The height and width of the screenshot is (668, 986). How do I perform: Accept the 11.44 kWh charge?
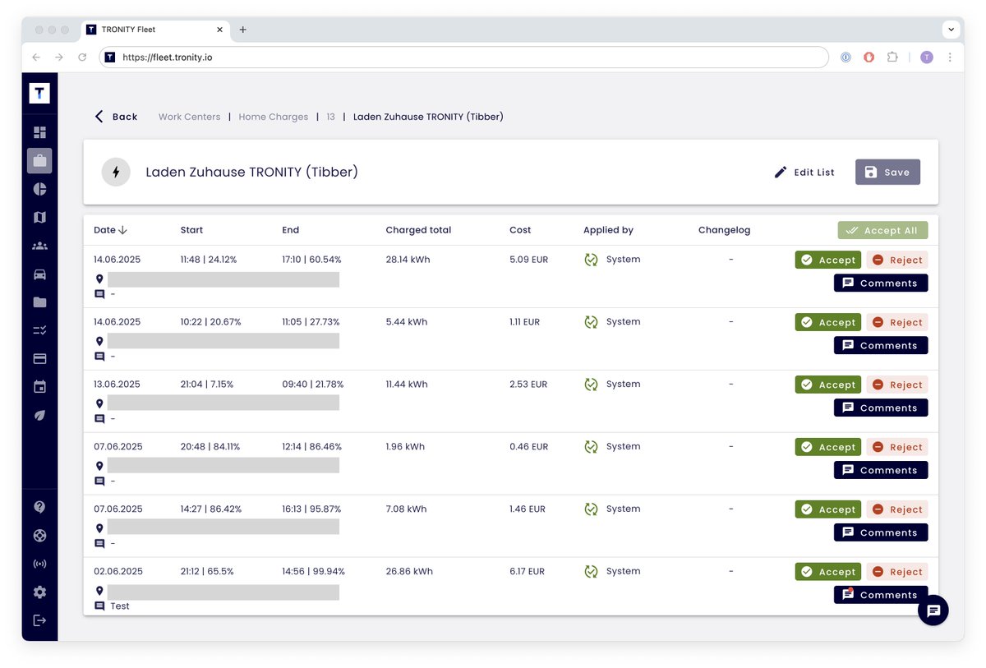point(827,385)
